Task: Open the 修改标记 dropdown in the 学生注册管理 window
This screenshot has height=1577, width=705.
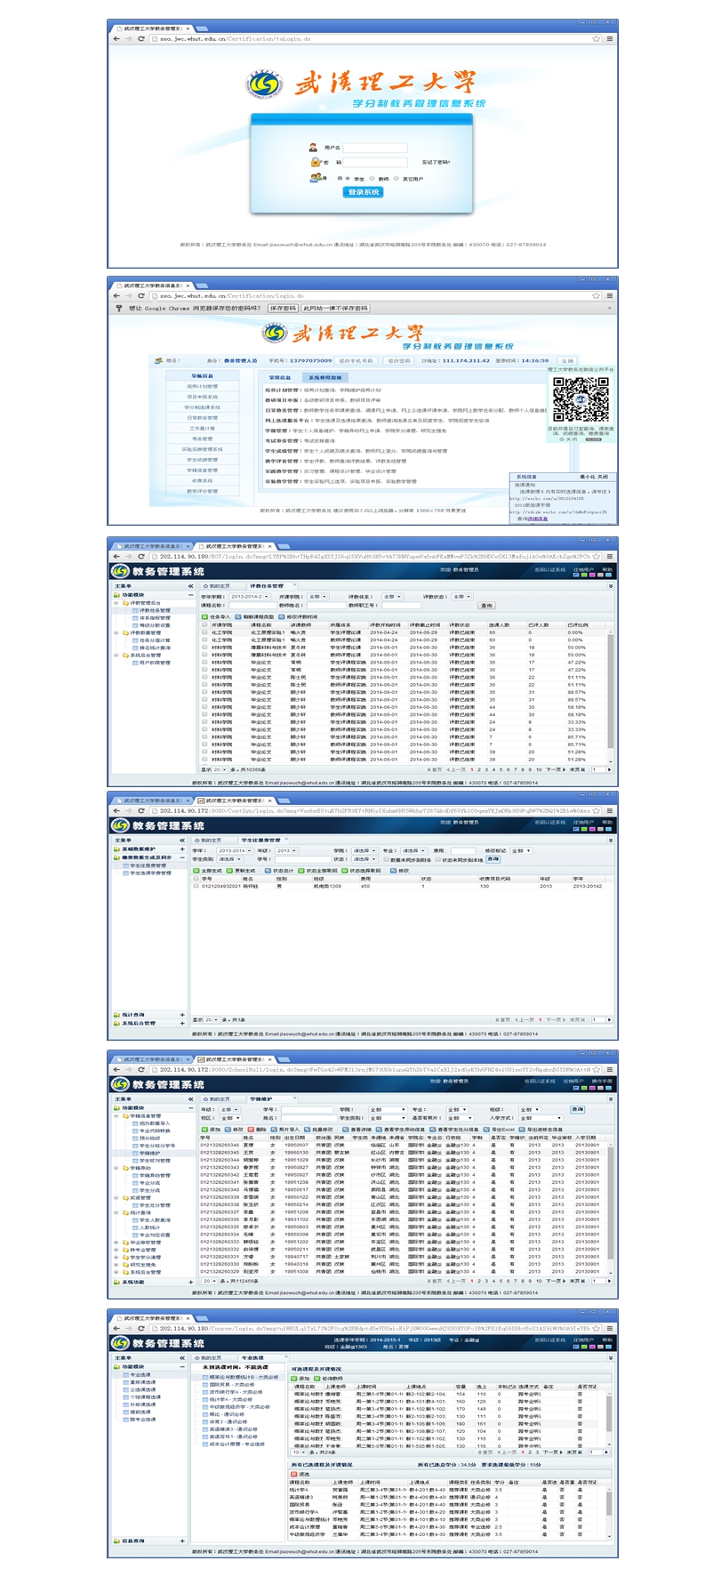Action: coord(522,850)
